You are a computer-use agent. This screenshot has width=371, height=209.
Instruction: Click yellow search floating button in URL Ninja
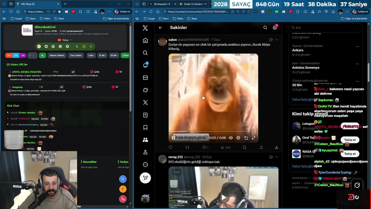coord(123,179)
